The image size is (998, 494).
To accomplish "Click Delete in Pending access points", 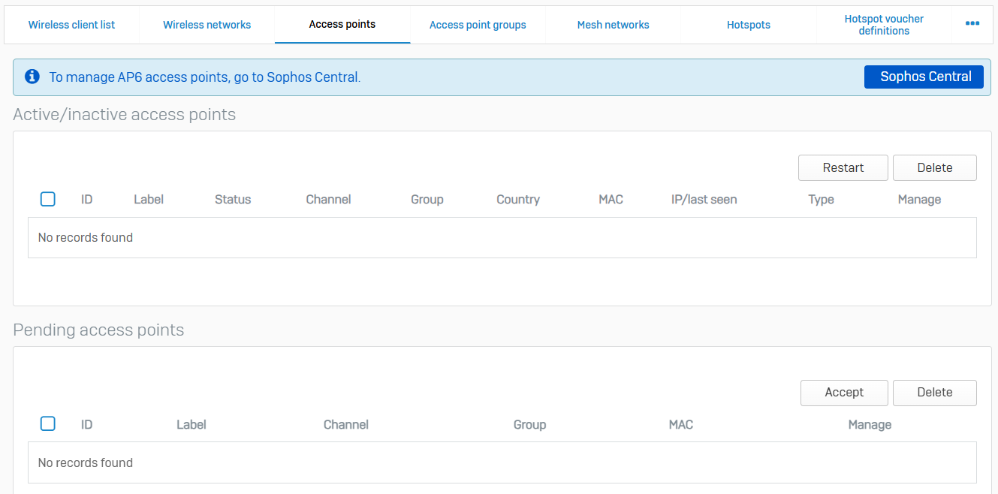I will pos(934,393).
